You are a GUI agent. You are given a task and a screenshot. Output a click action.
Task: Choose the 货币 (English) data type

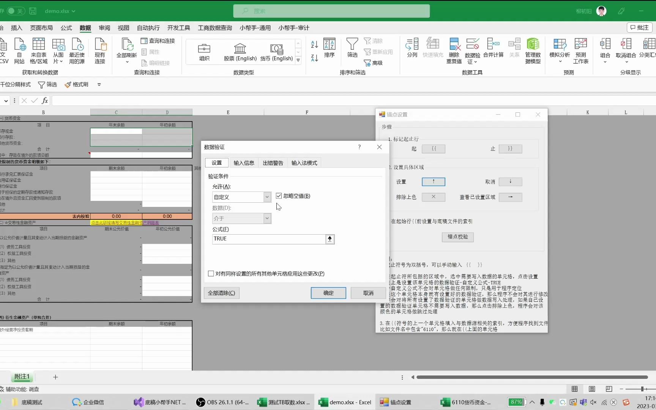pyautogui.click(x=276, y=52)
